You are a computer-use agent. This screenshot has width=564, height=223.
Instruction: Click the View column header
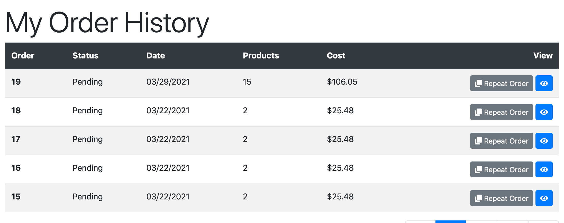point(543,56)
